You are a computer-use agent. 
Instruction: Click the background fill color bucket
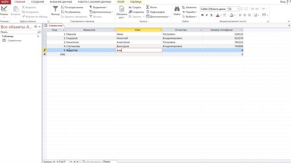click(x=231, y=15)
